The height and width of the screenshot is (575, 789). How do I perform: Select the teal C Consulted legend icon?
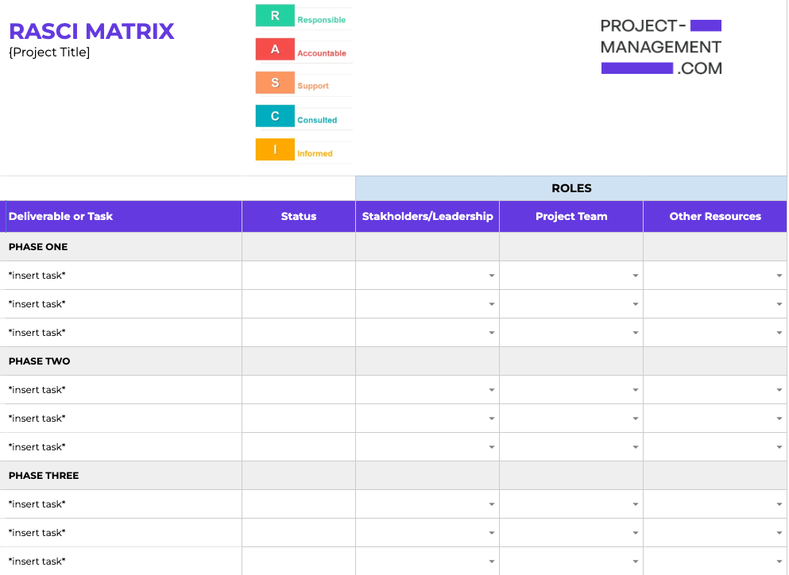(275, 116)
